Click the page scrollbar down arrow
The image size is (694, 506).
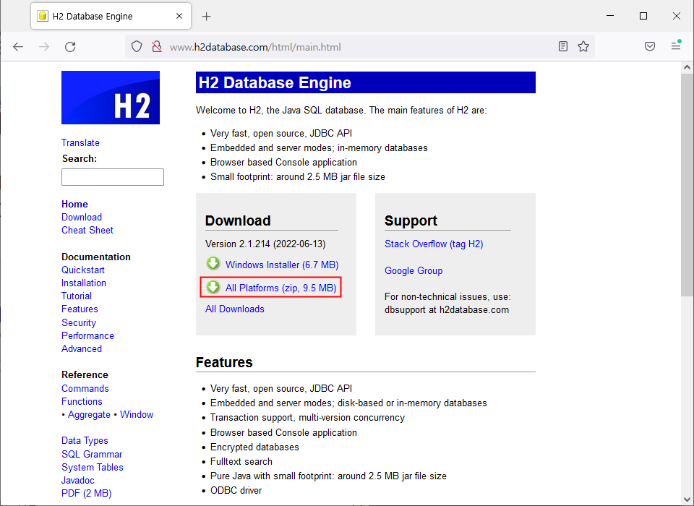687,499
